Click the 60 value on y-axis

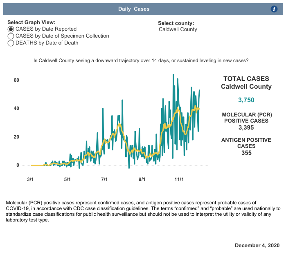[x=16, y=80]
